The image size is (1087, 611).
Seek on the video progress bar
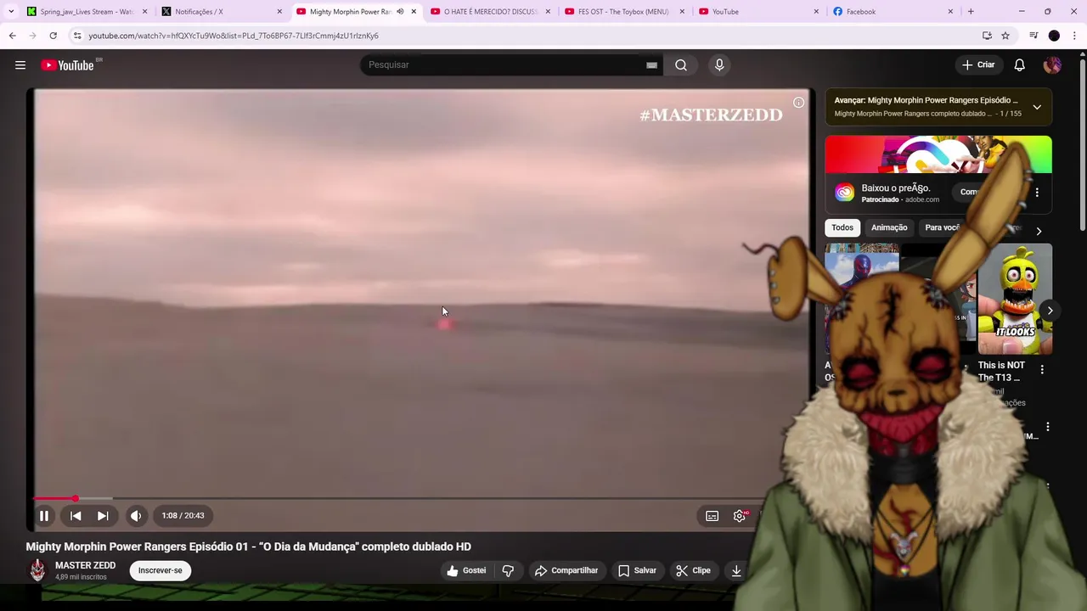pyautogui.click(x=399, y=498)
